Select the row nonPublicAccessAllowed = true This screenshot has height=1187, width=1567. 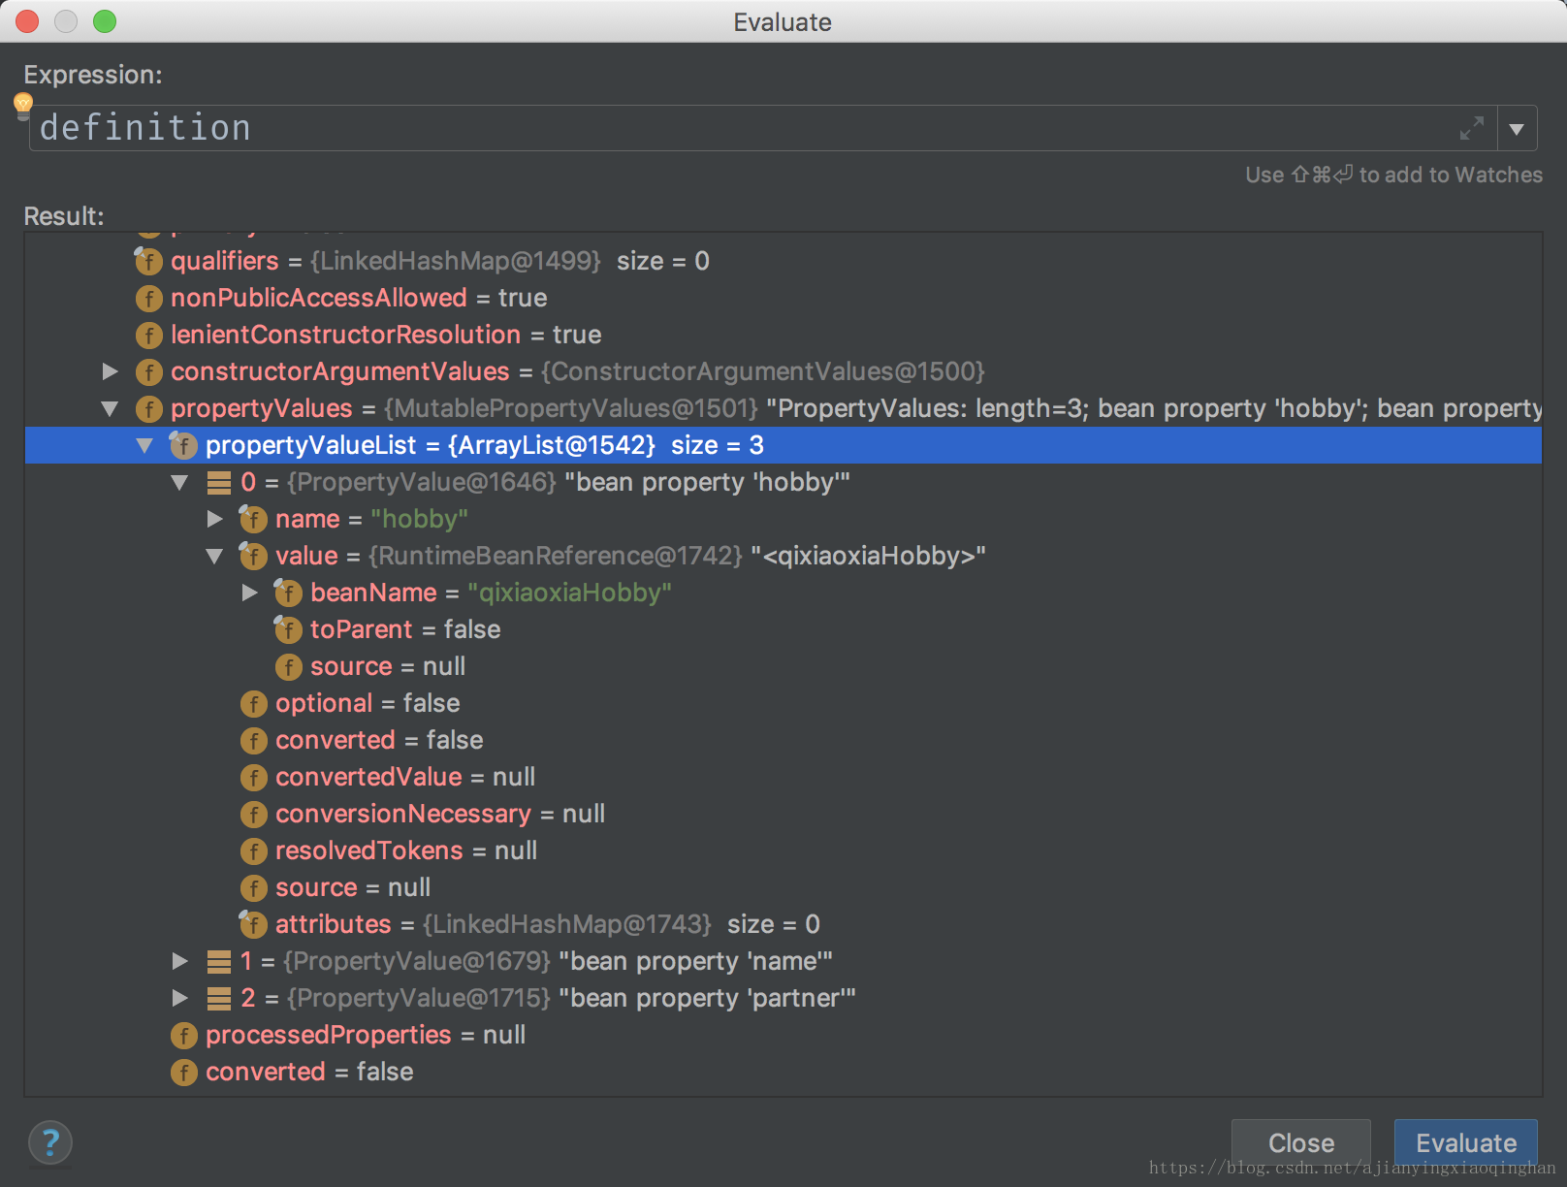point(783,298)
